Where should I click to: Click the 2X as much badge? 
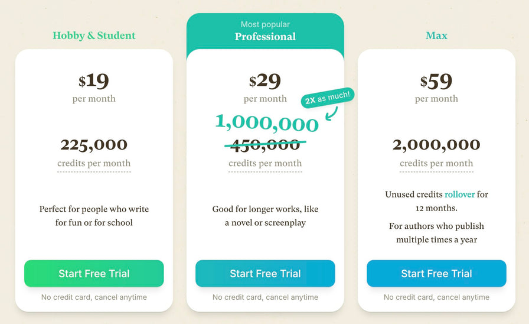click(x=328, y=98)
